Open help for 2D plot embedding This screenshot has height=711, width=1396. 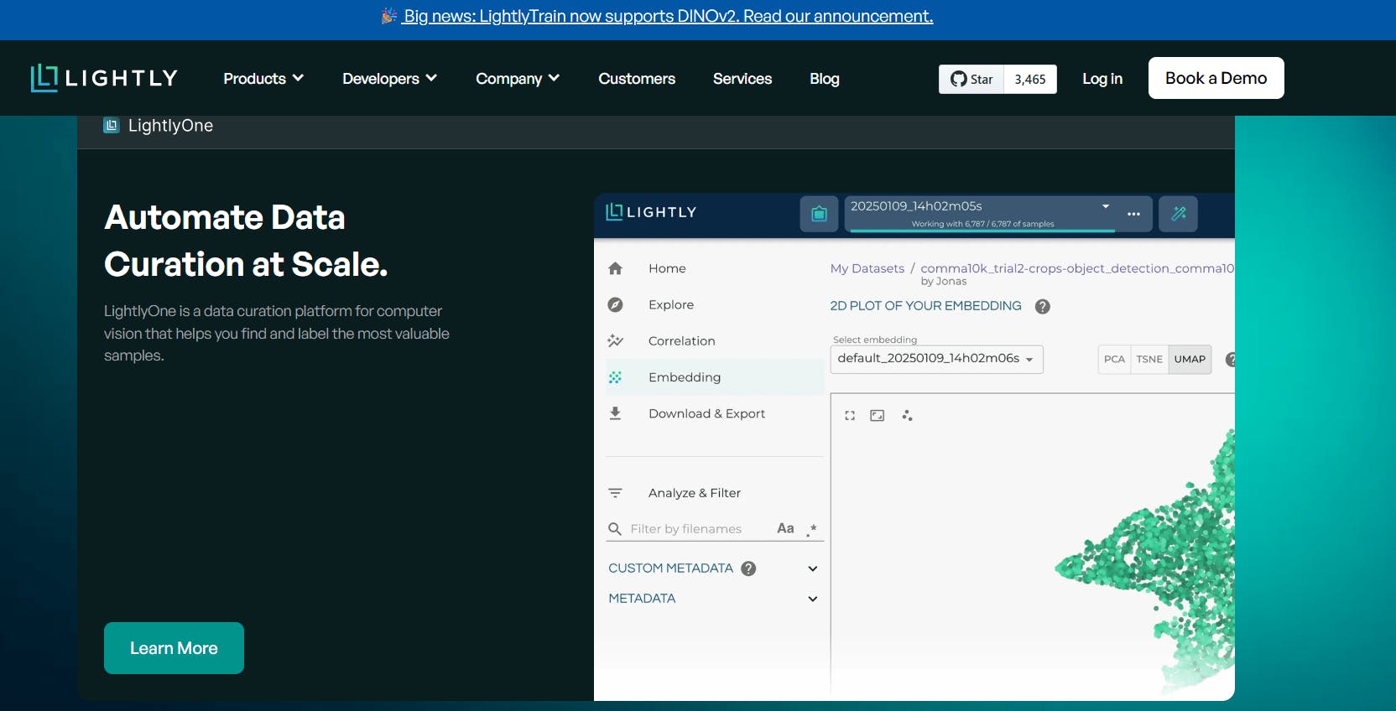tap(1042, 306)
